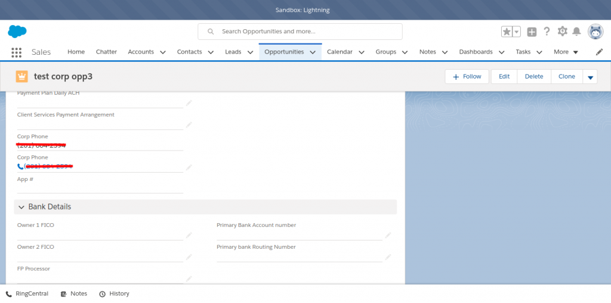Expand the Calendar tab chevron
This screenshot has width=611, height=303.
pyautogui.click(x=361, y=52)
